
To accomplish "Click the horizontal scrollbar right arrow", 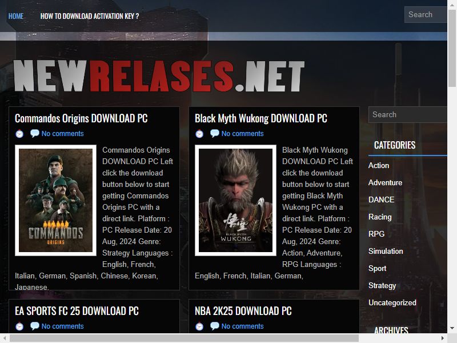I will 442,338.
